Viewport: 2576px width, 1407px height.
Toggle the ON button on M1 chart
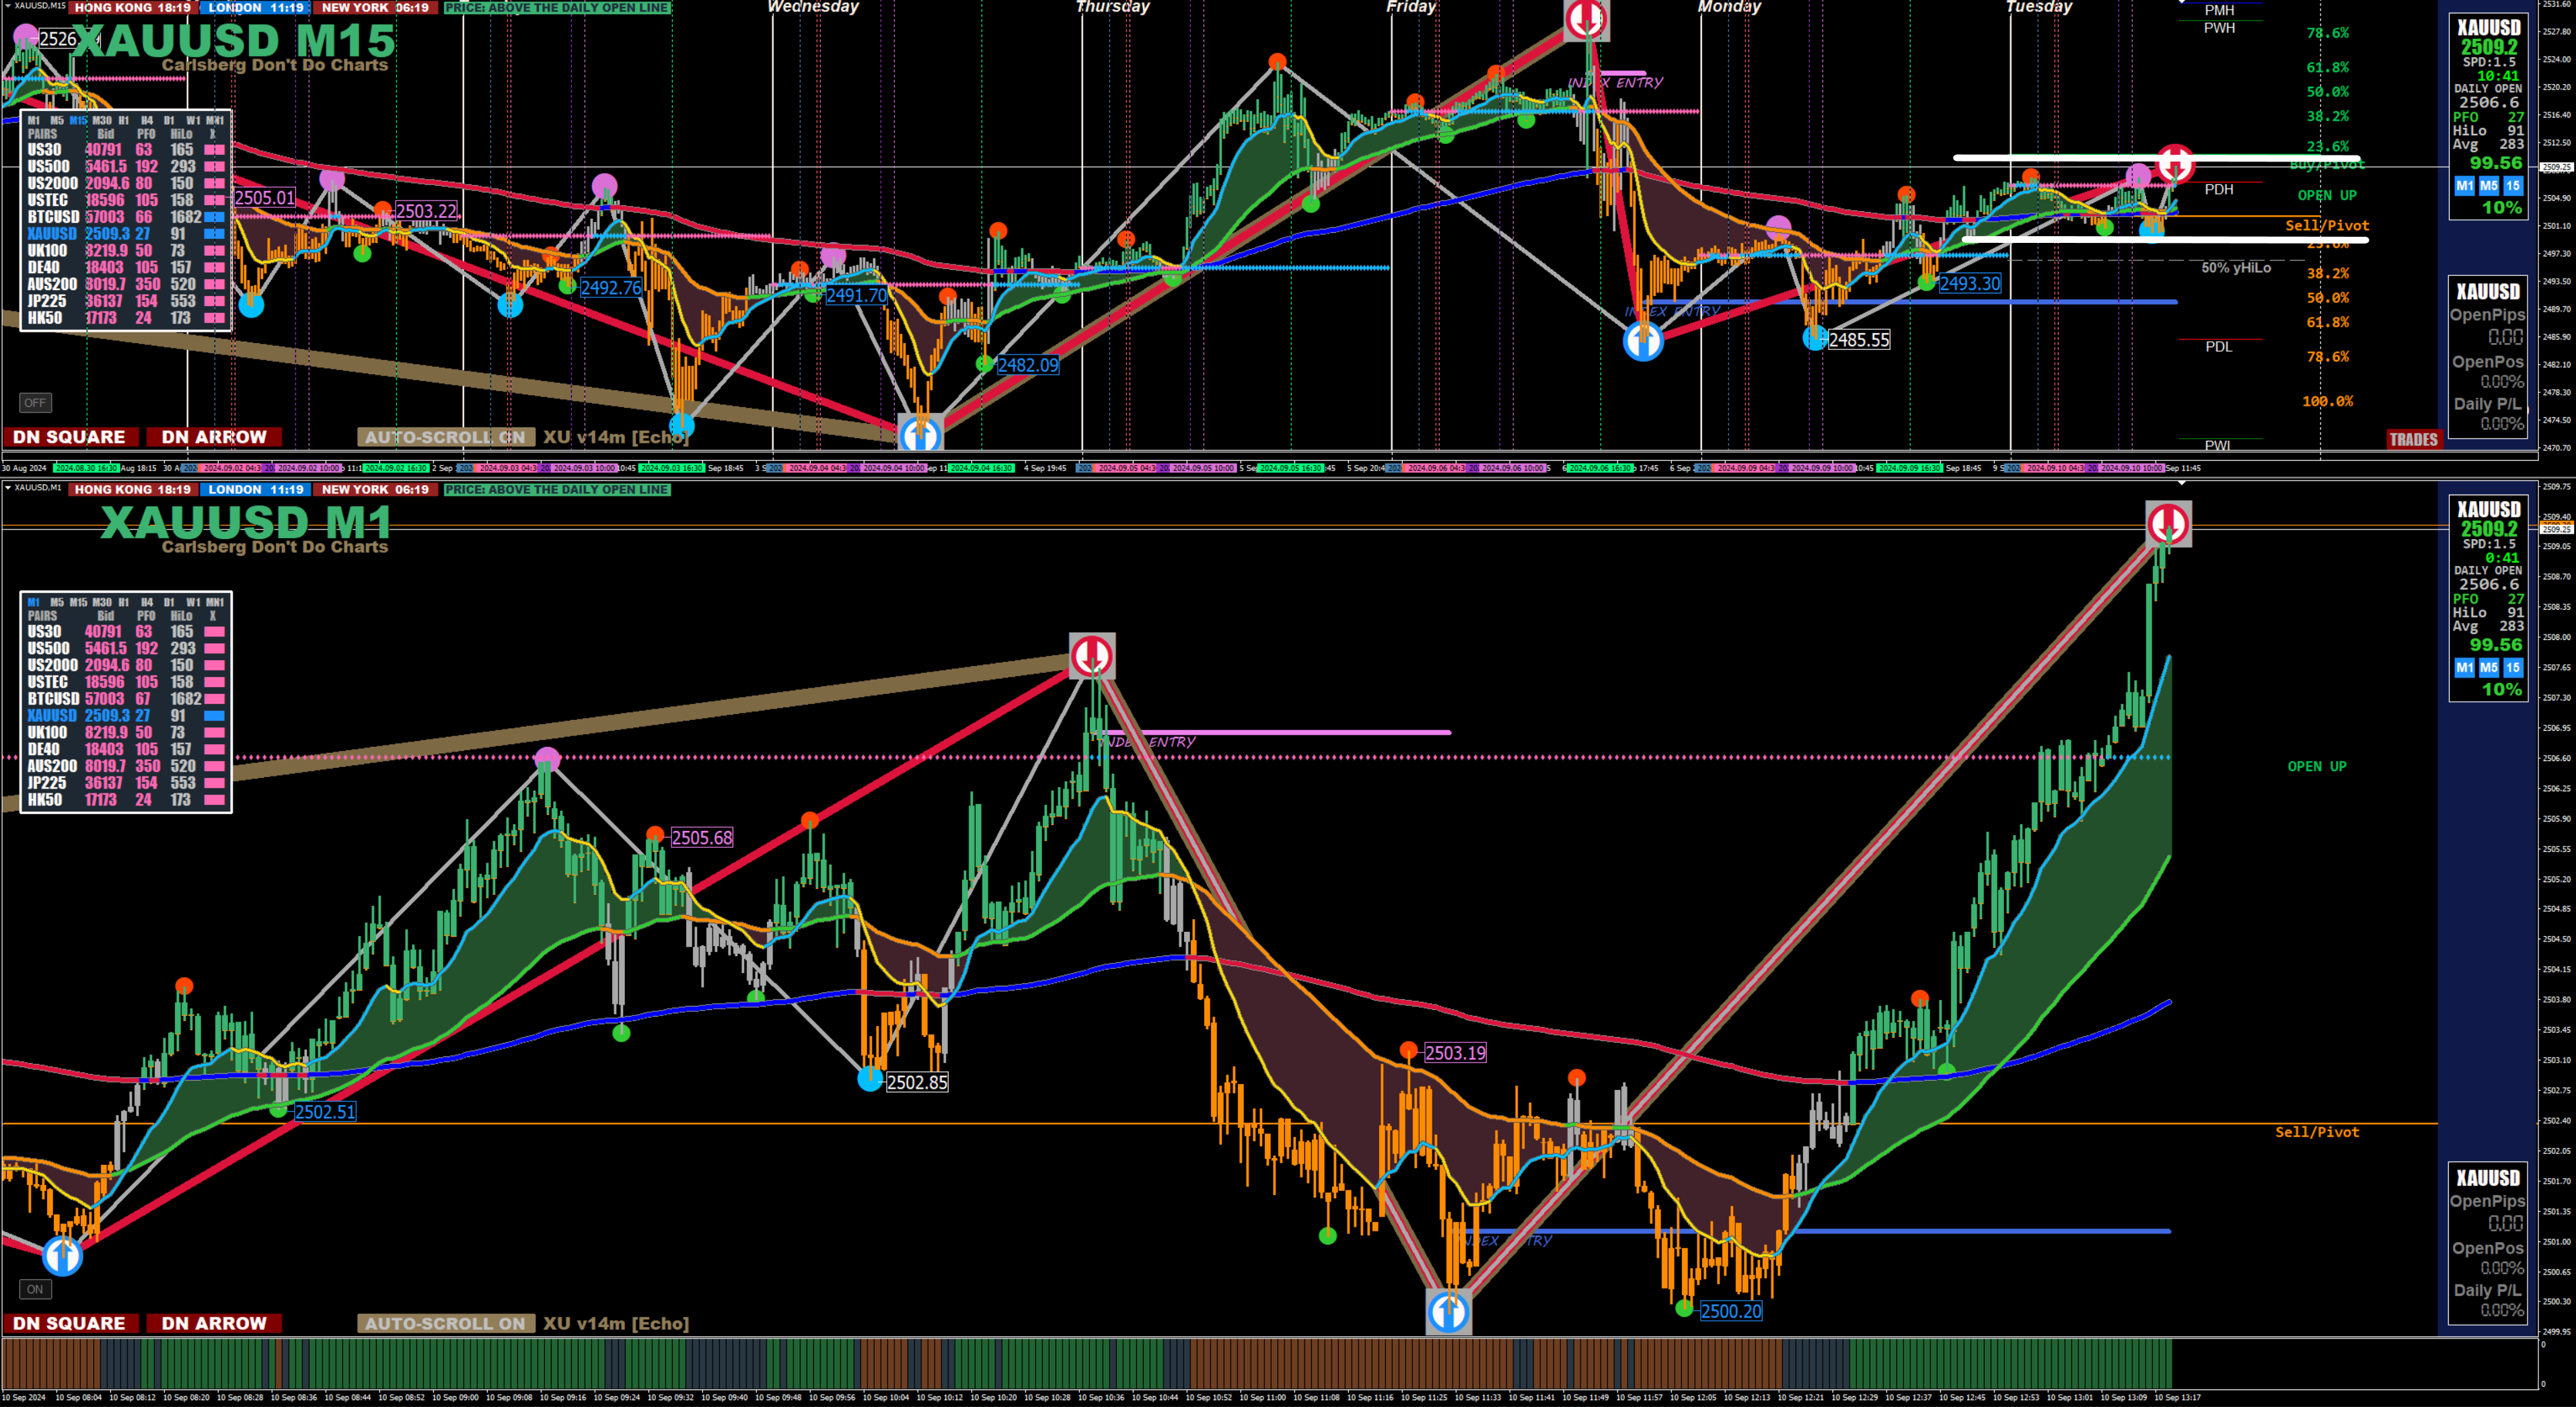pyautogui.click(x=35, y=1289)
